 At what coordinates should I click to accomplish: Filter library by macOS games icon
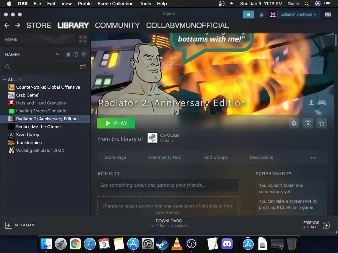pos(68,54)
